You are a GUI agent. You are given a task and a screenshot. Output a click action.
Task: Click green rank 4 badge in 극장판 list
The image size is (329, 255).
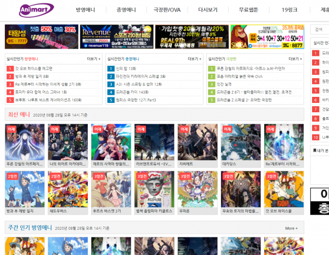pyautogui.click(x=212, y=92)
